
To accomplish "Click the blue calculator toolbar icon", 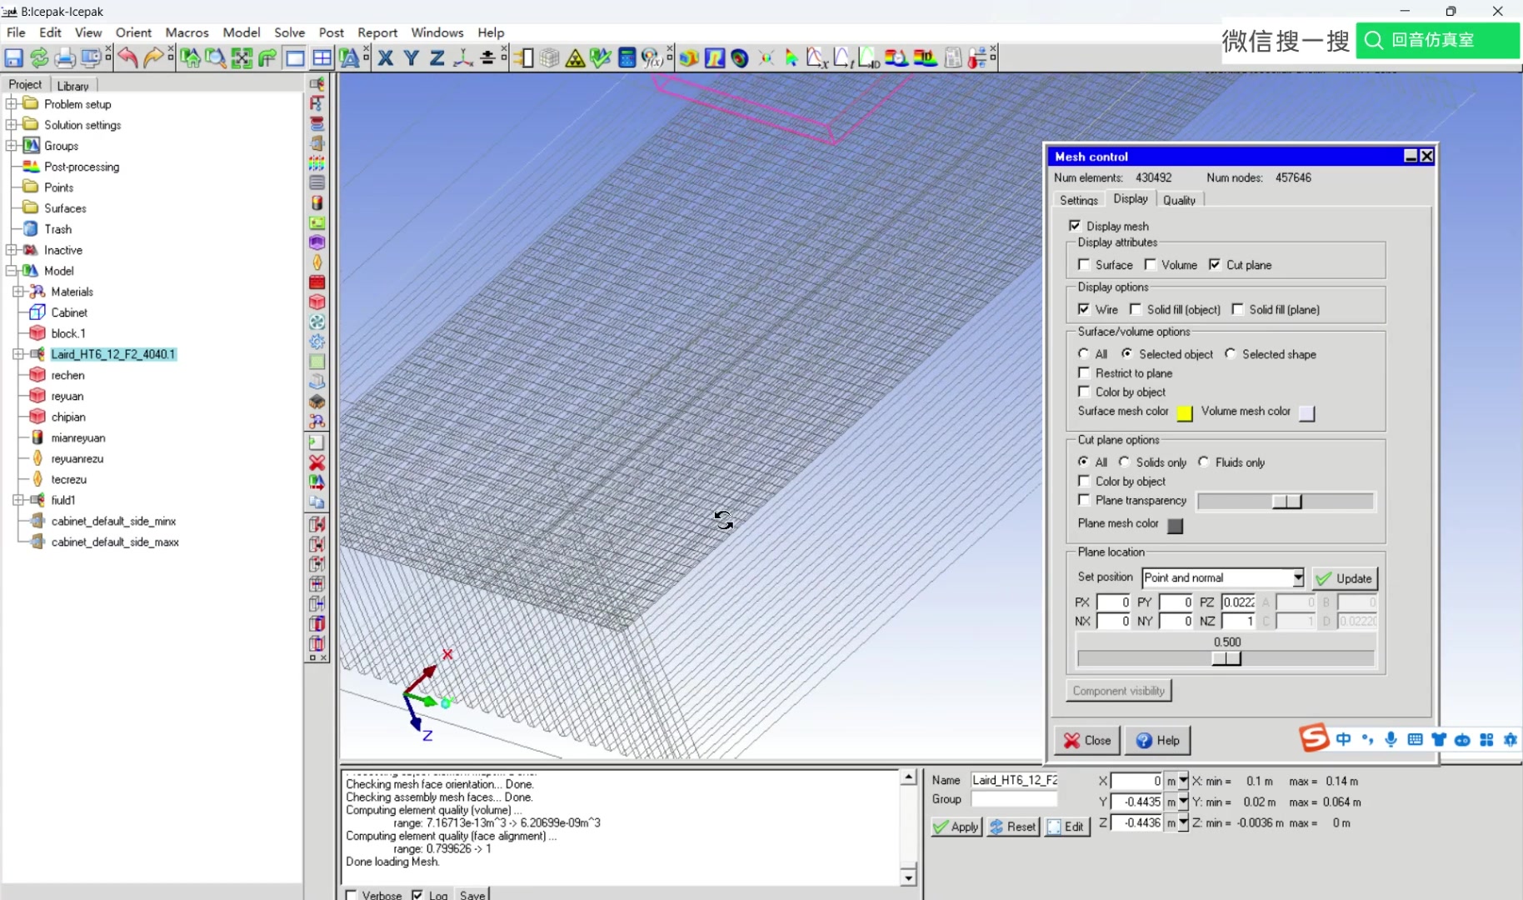I will coord(627,57).
